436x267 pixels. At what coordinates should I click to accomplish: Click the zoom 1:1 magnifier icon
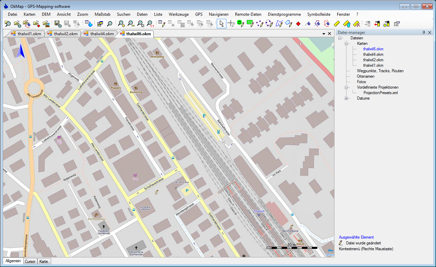[x=150, y=24]
